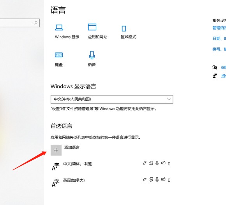Image resolution: width=226 pixels, height=205 pixels.
Task: Click the plus icon for 添加语言
Action: [x=56, y=150]
